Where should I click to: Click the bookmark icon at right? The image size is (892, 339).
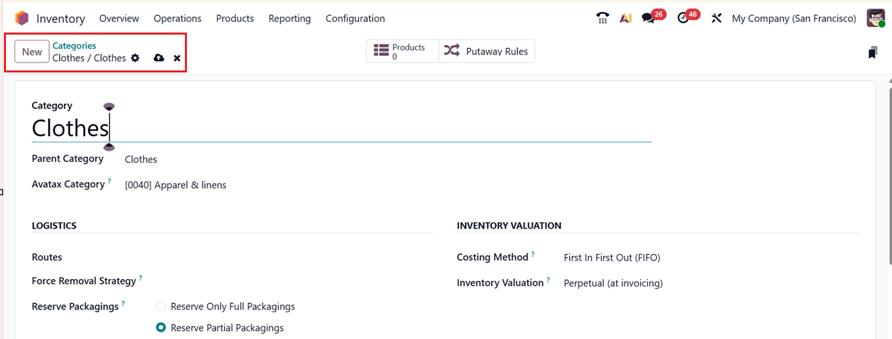click(x=873, y=53)
